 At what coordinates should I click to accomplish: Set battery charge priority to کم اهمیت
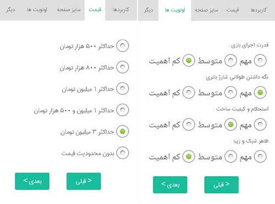click(189, 93)
